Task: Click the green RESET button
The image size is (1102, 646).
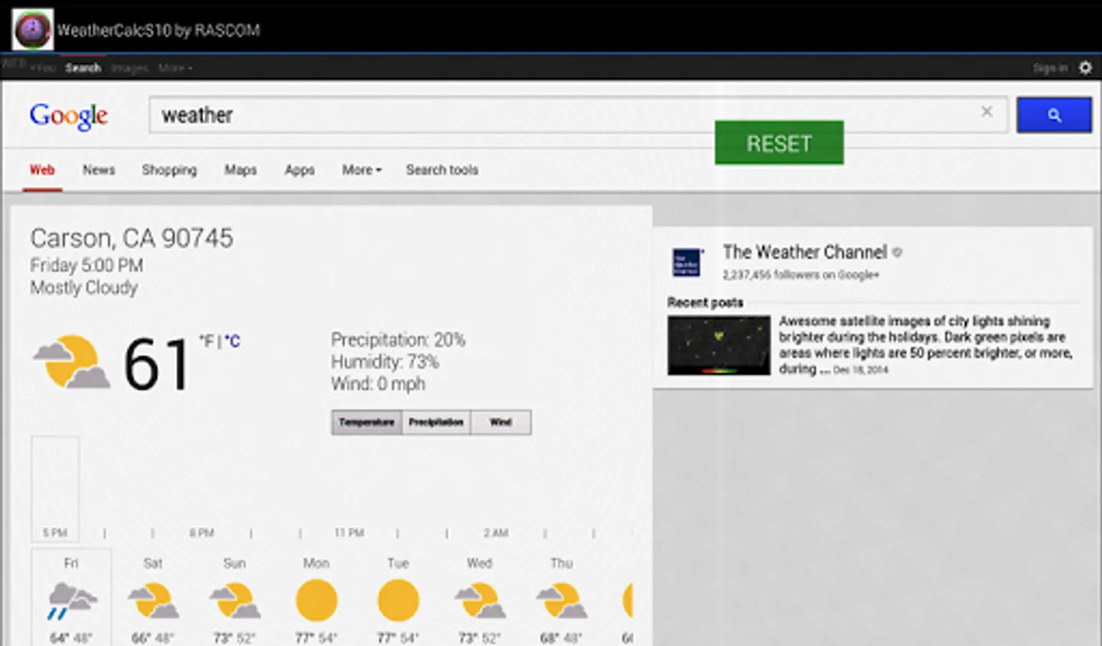Action: [x=779, y=143]
